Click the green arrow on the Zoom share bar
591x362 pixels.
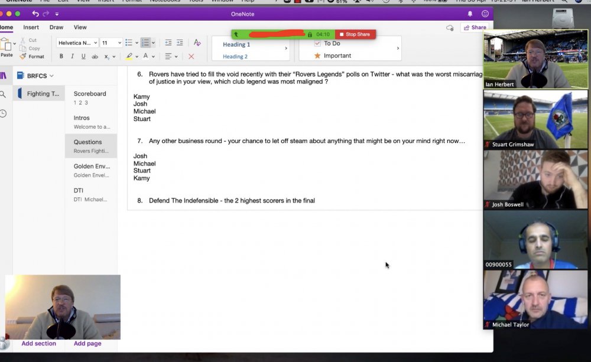coord(236,34)
